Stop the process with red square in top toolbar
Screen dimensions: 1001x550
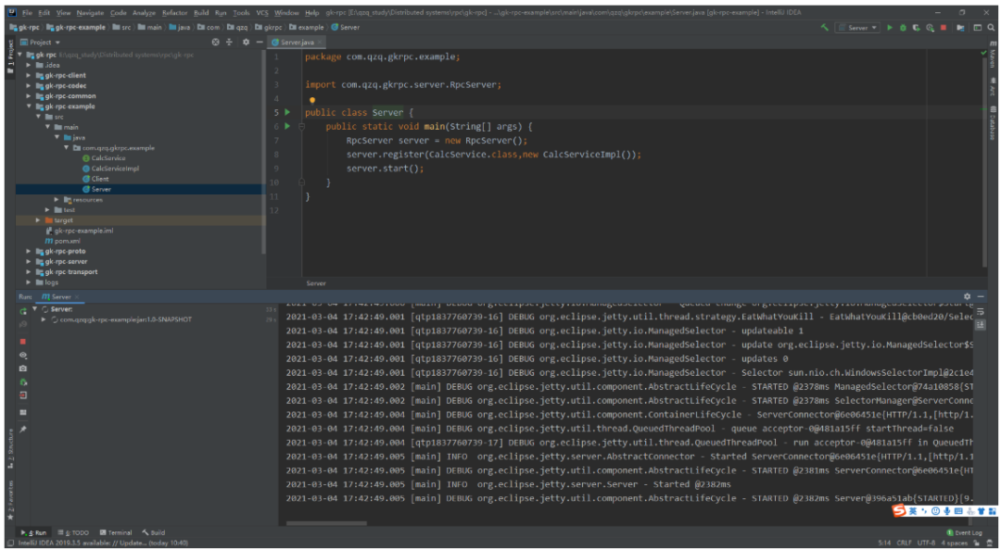pyautogui.click(x=944, y=28)
